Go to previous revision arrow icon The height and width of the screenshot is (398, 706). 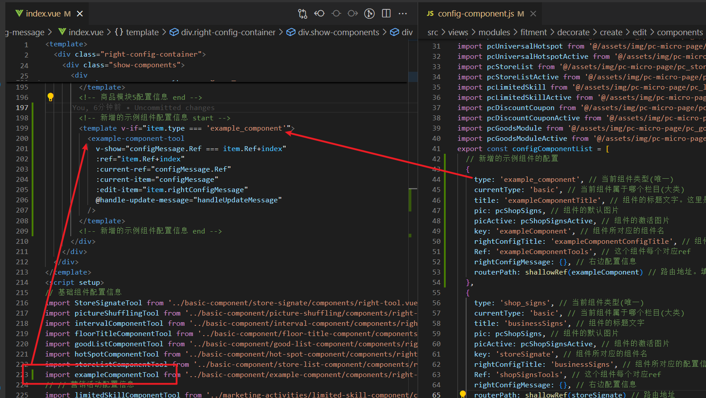319,13
